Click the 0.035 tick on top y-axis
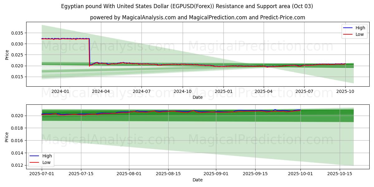The width and height of the screenshot is (374, 187). [x=17, y=33]
